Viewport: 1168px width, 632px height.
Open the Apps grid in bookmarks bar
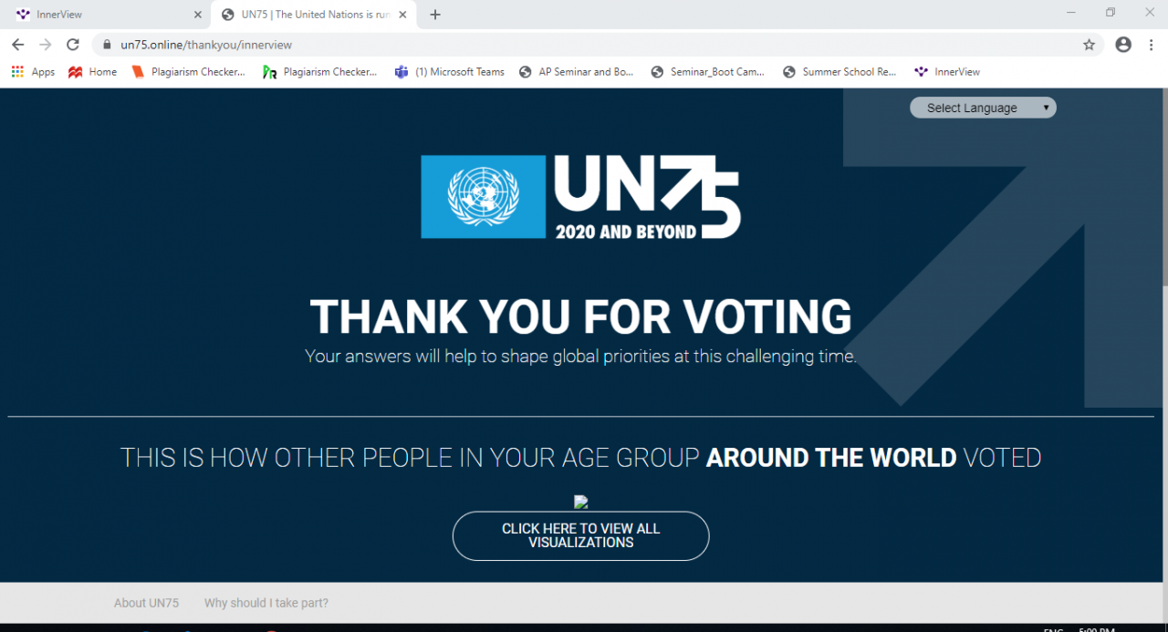(33, 72)
